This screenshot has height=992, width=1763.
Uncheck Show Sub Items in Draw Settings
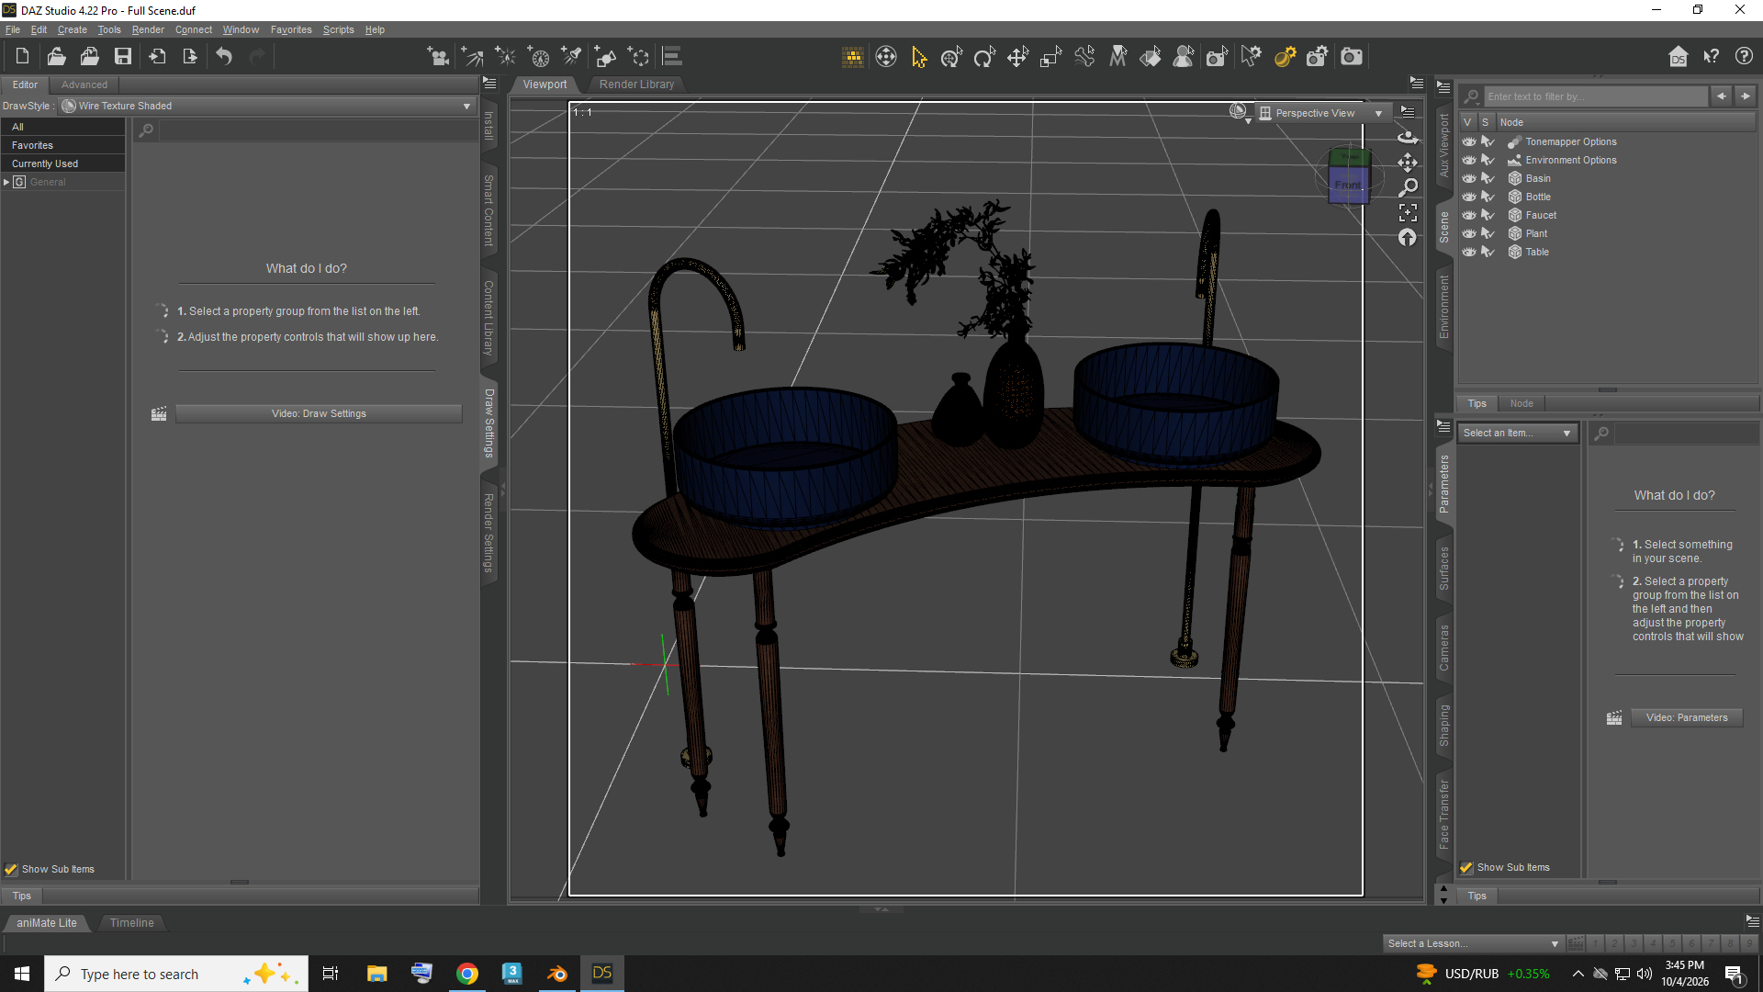point(11,869)
